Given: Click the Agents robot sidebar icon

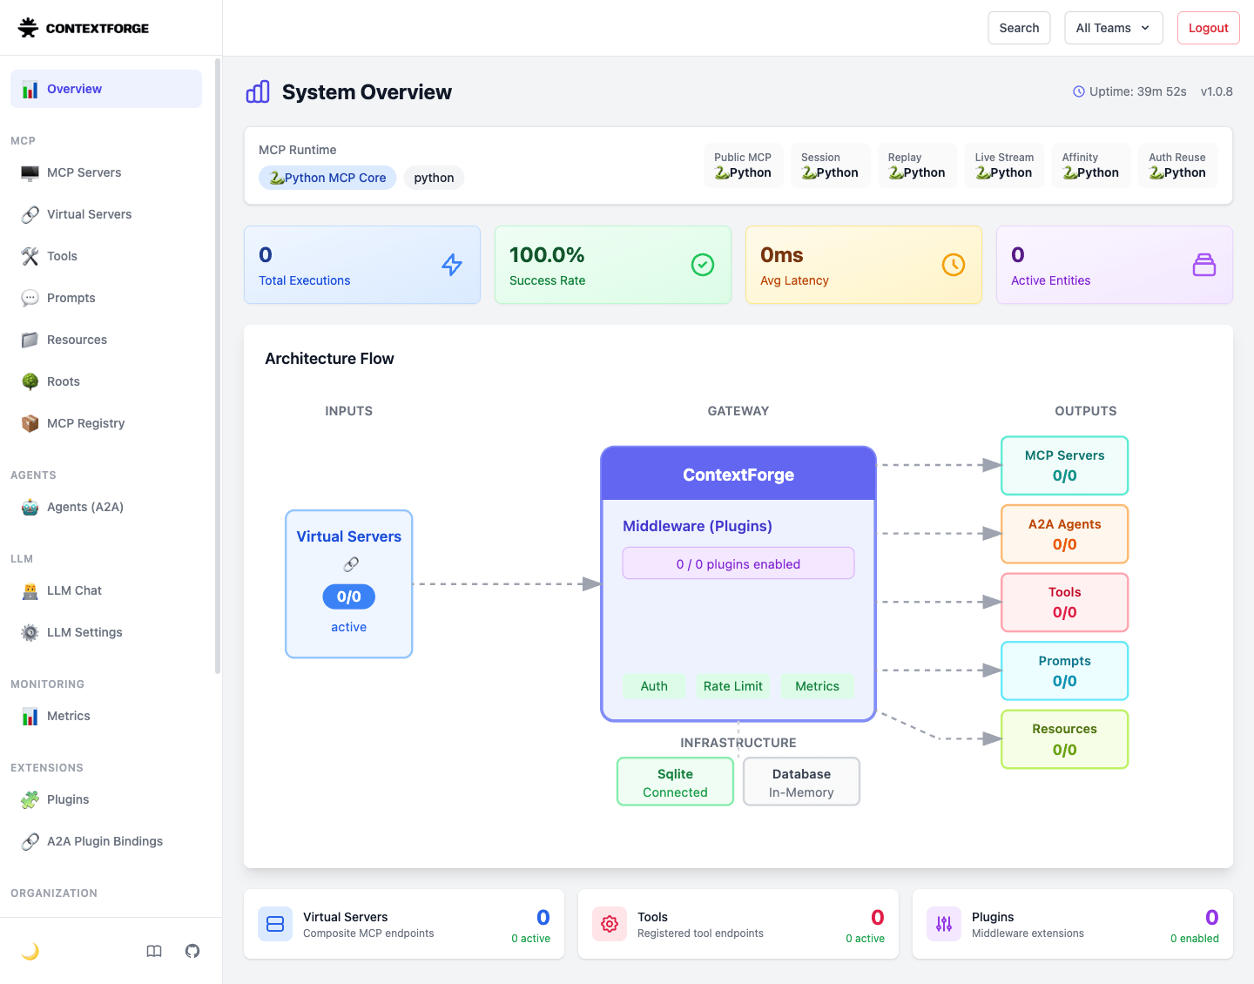Looking at the screenshot, I should point(30,507).
